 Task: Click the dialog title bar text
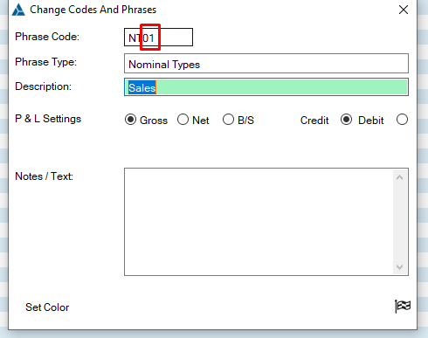click(93, 10)
